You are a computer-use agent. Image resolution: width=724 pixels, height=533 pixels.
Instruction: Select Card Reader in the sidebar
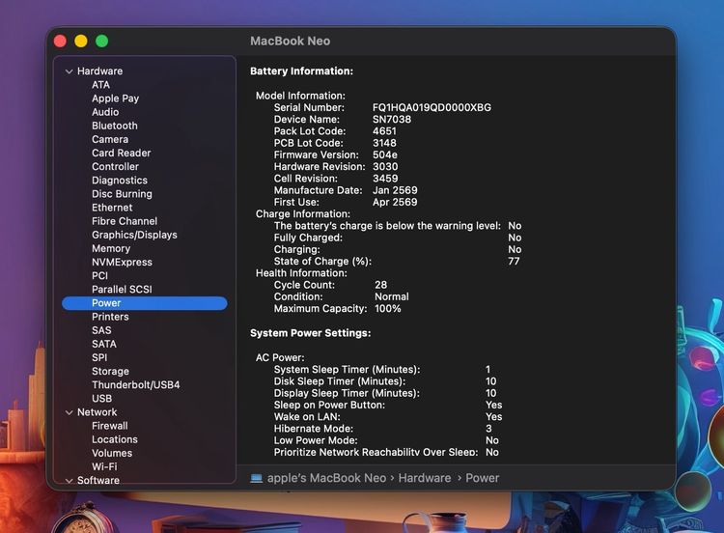[121, 153]
